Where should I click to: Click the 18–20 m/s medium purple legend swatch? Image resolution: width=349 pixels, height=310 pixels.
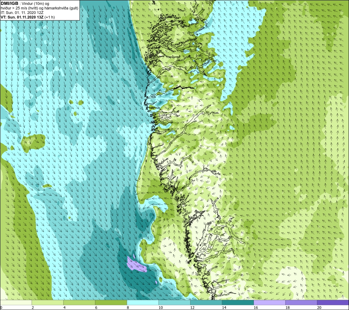click(x=301, y=302)
